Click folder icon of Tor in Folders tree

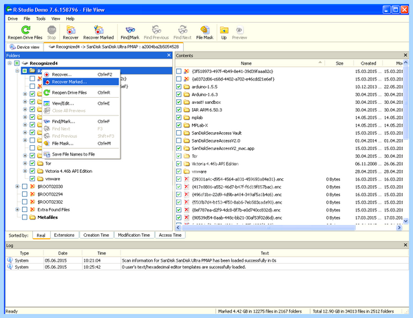pyautogui.click(x=40, y=163)
